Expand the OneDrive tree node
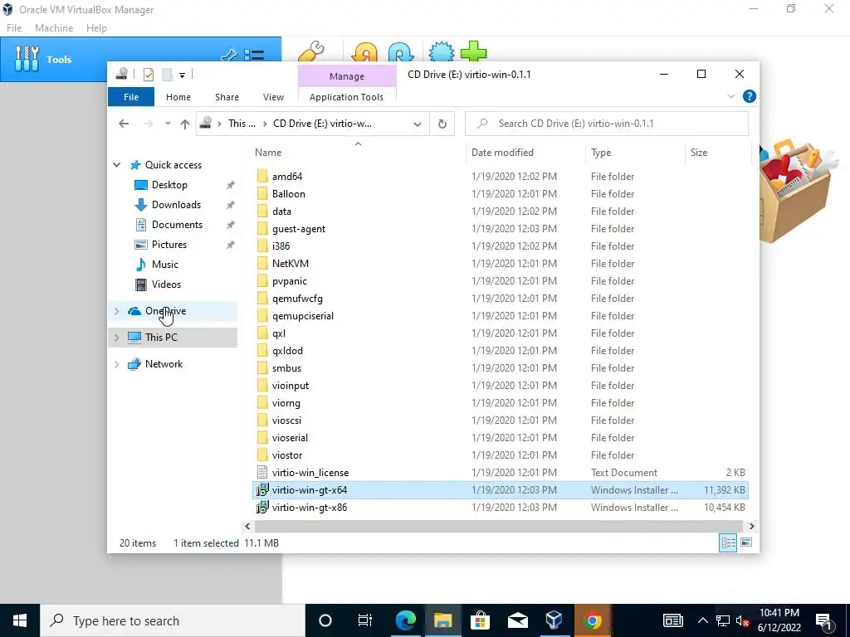Screen dimensions: 850x637 (x=116, y=311)
